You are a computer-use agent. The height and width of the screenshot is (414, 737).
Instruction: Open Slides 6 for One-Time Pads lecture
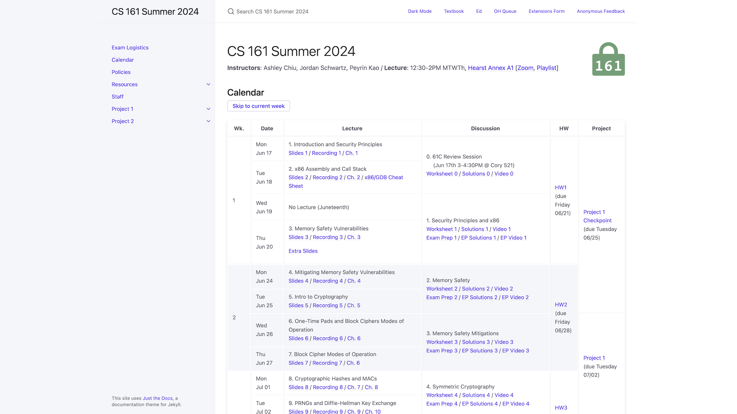pyautogui.click(x=298, y=338)
